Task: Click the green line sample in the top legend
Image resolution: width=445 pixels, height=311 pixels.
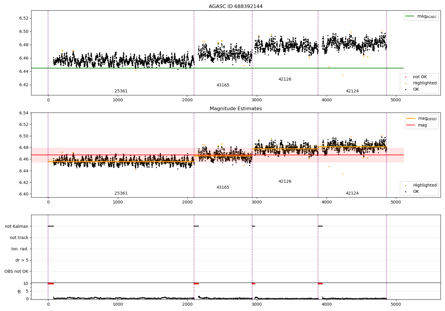Action: click(x=410, y=16)
